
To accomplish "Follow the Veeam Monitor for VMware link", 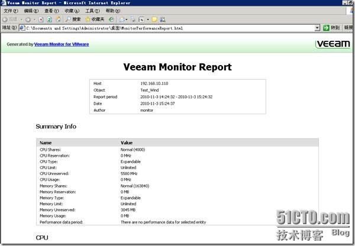I will click(x=62, y=44).
